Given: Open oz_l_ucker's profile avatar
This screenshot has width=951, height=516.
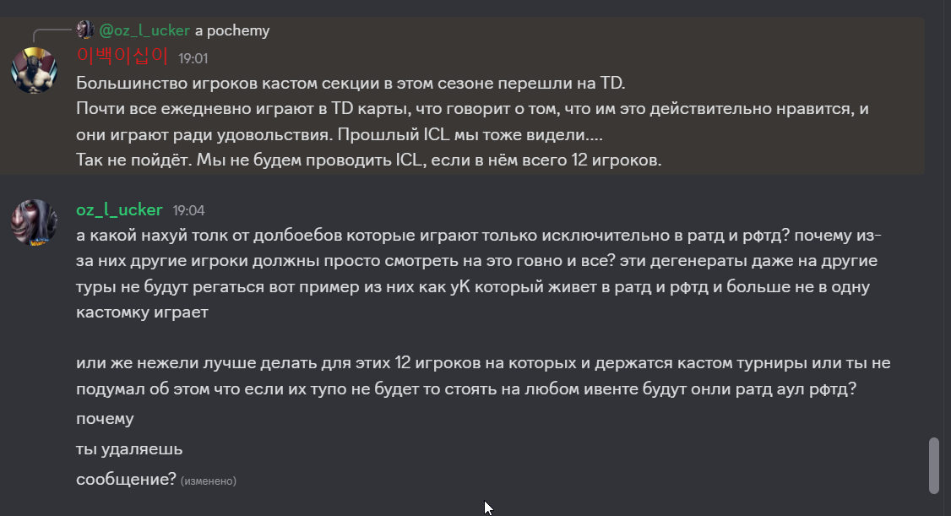Looking at the screenshot, I should (x=34, y=222).
